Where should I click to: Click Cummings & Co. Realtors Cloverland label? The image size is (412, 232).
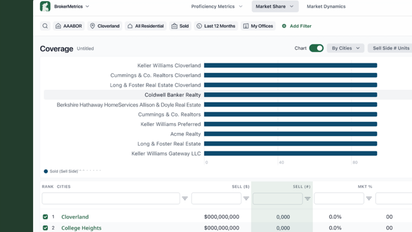click(156, 75)
